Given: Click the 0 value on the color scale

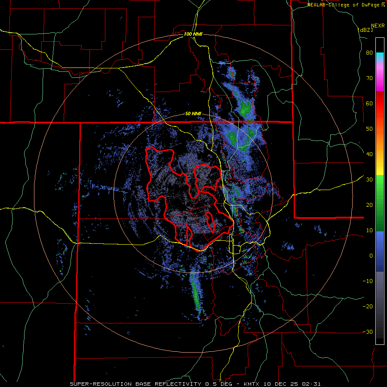Looking at the screenshot, I should point(371,256).
